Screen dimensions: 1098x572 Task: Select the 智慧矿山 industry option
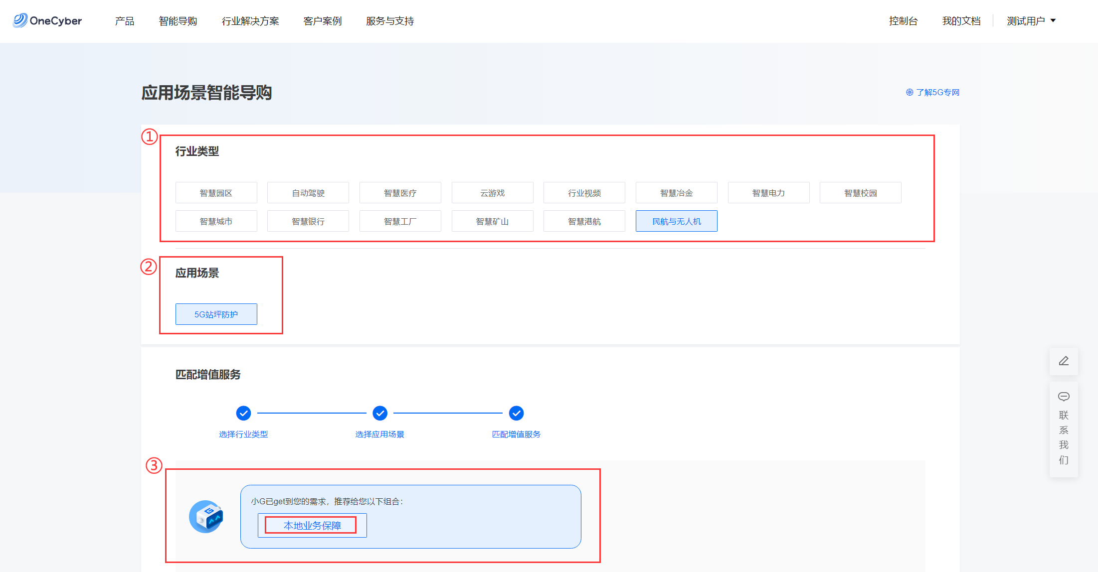(x=492, y=221)
